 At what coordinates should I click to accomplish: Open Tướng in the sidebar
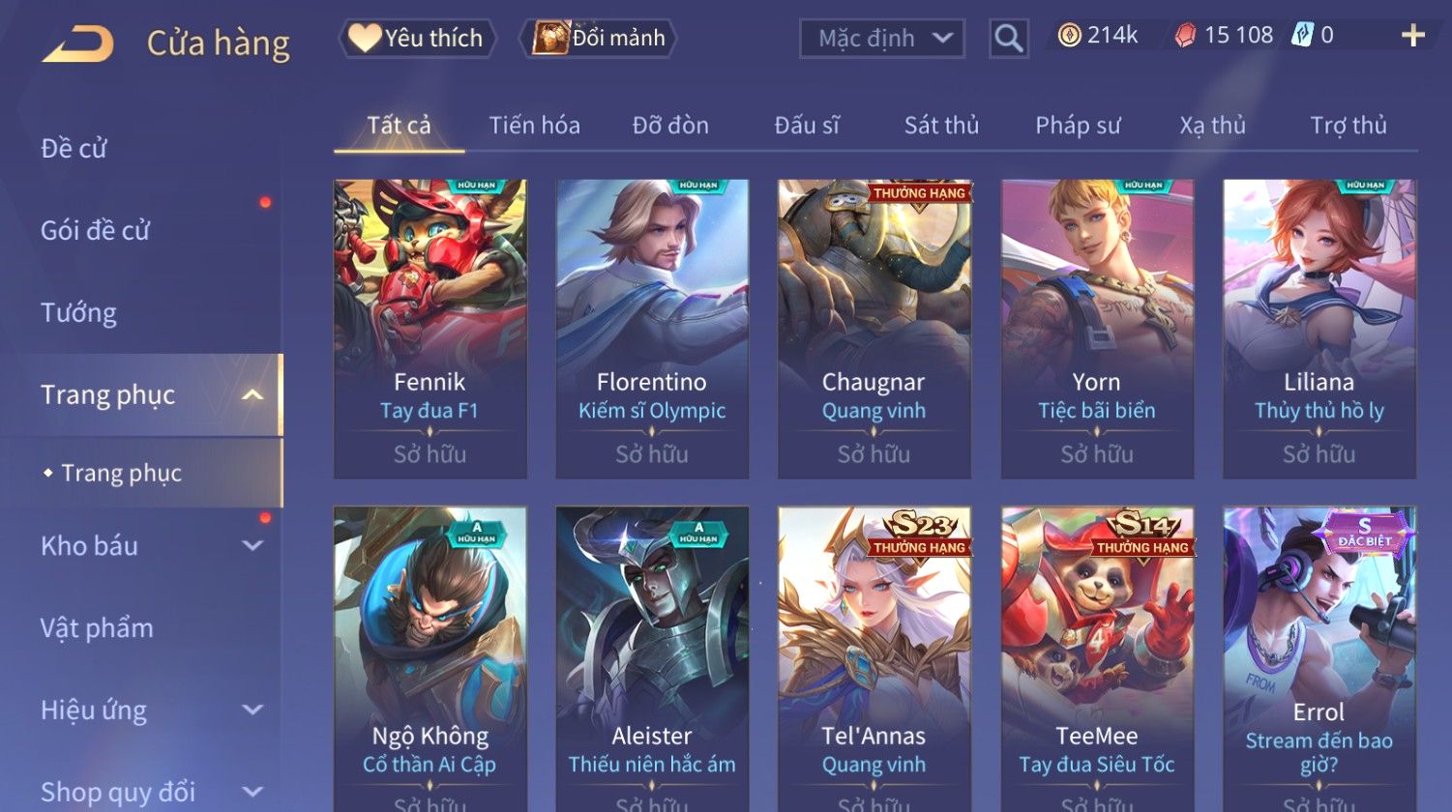[x=78, y=312]
